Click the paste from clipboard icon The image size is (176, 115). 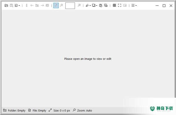coord(101,5)
